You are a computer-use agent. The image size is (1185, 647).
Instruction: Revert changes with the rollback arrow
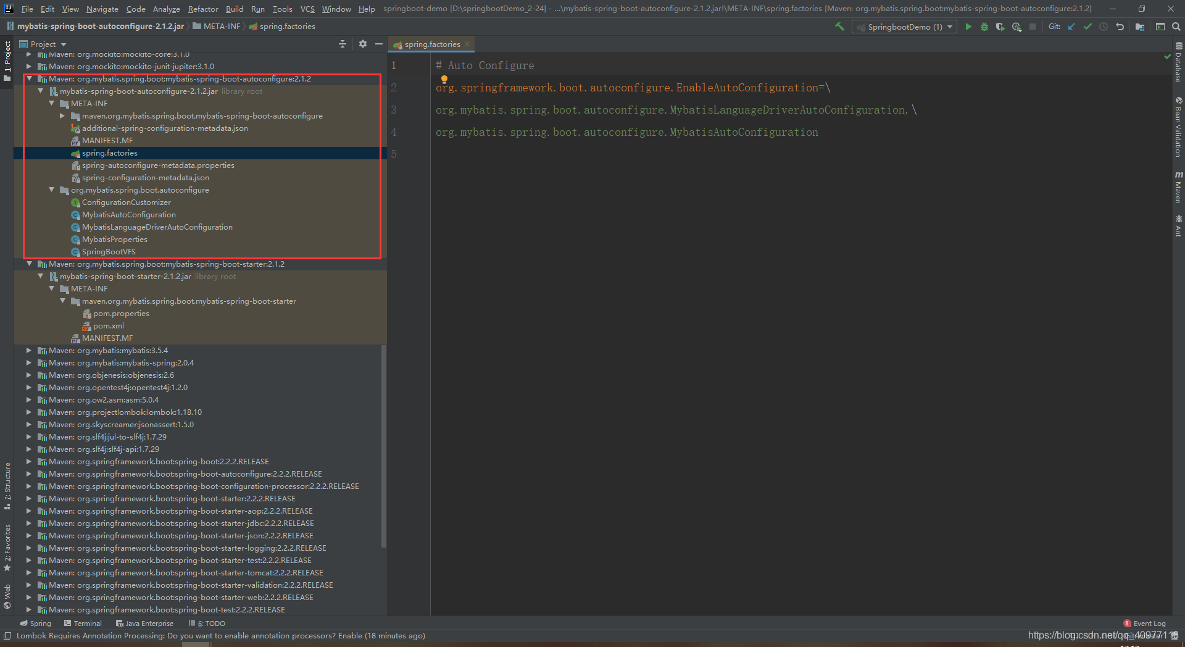[1120, 27]
